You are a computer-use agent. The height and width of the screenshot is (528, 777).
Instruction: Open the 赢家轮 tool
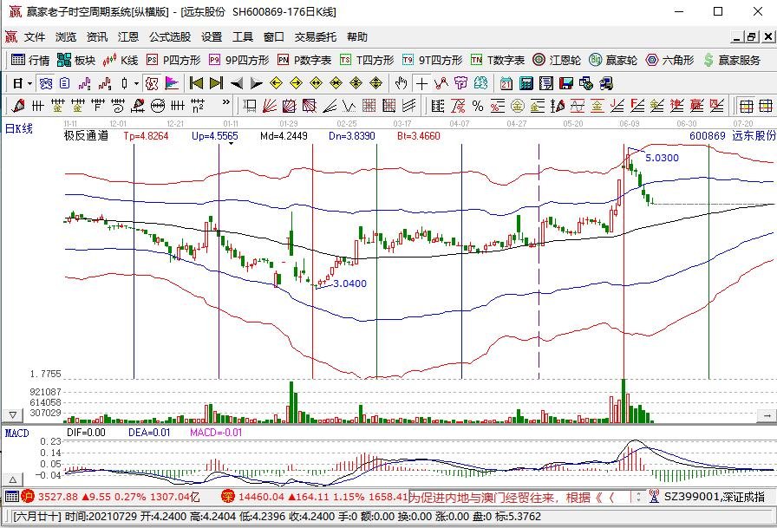(x=613, y=60)
